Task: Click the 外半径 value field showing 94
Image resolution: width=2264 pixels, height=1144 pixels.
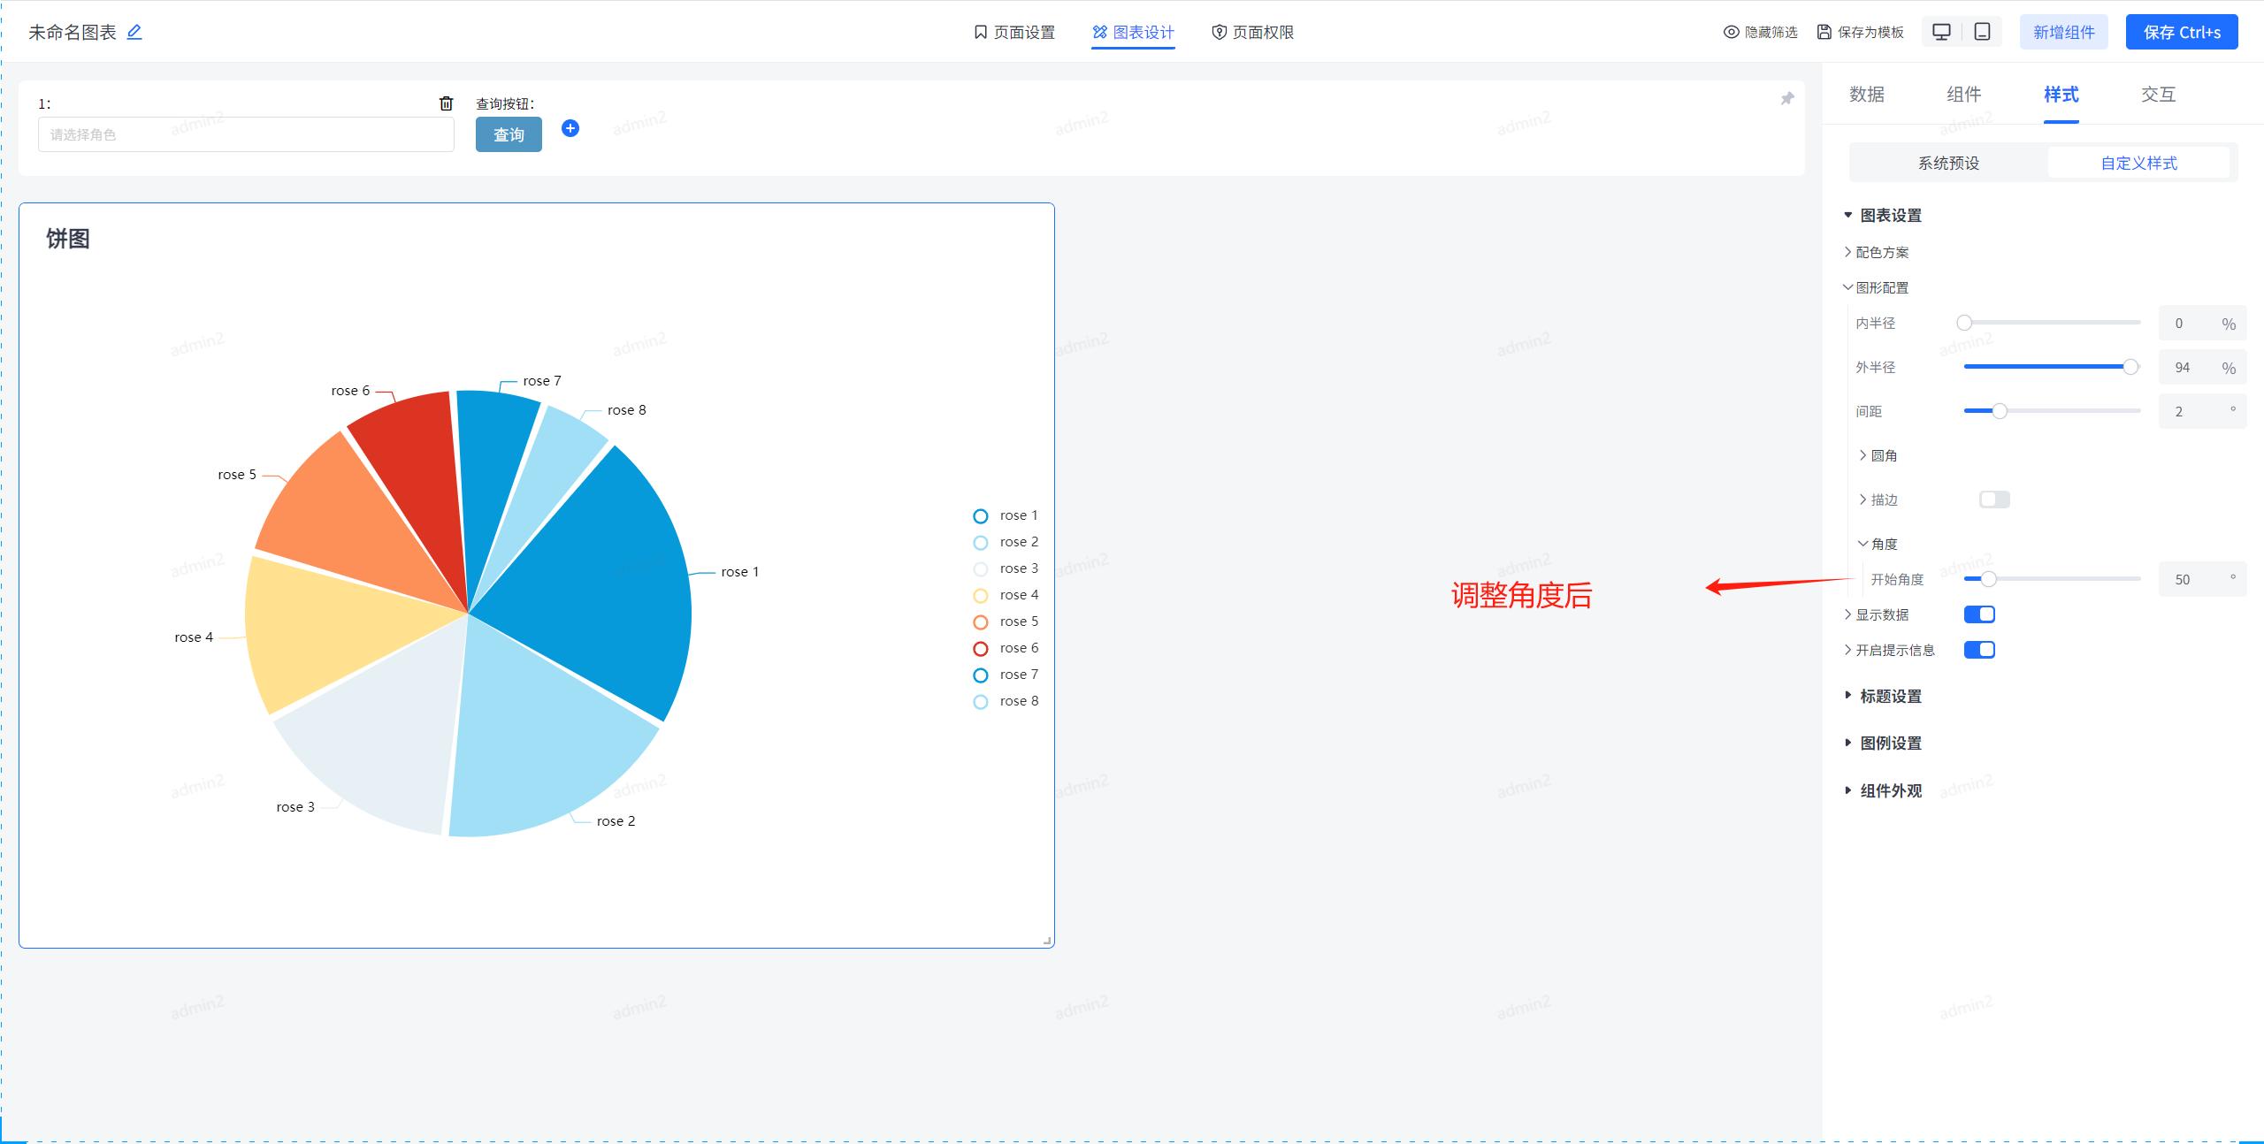Action: (2202, 367)
